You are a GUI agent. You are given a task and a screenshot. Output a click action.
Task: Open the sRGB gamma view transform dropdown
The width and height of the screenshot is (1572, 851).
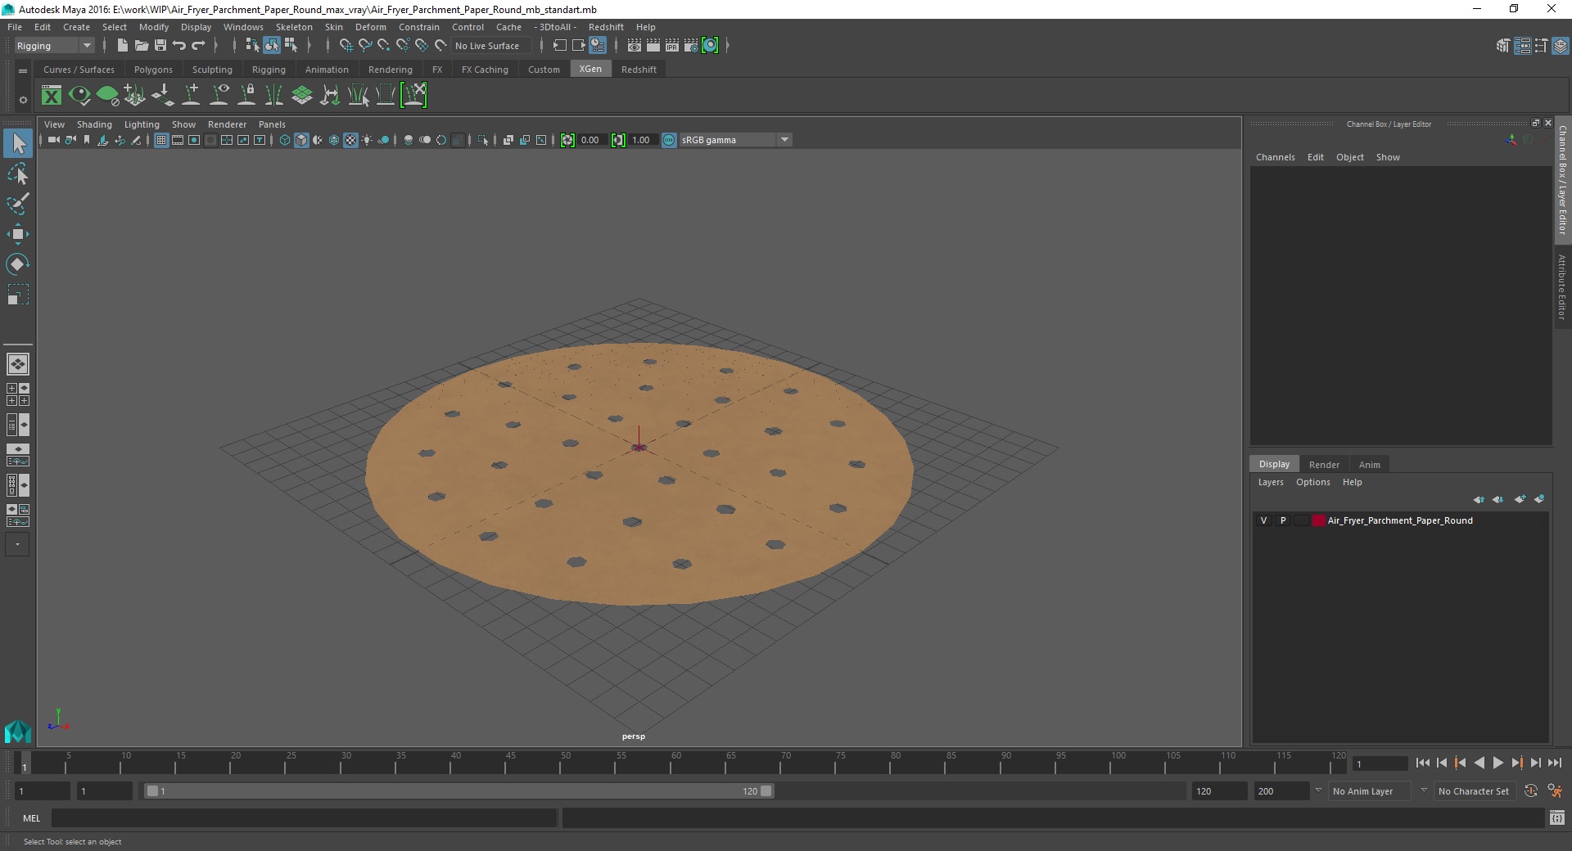click(735, 140)
